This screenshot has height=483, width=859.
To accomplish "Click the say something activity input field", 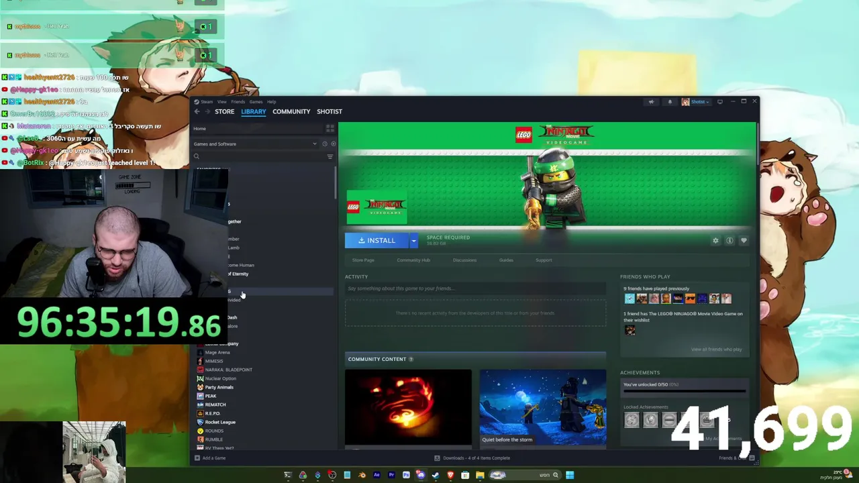I will point(475,288).
